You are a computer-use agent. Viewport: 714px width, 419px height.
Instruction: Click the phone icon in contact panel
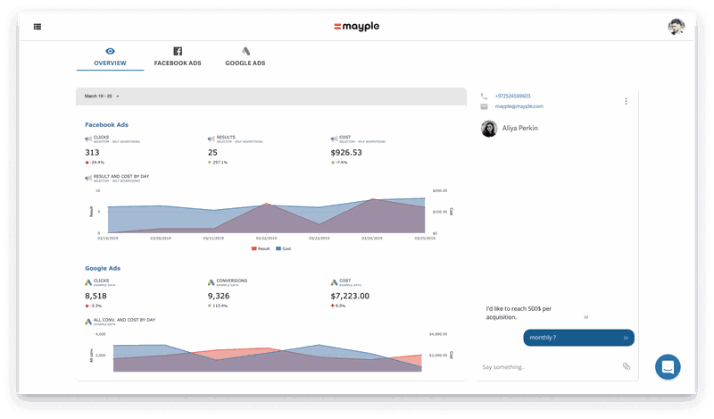tap(484, 96)
